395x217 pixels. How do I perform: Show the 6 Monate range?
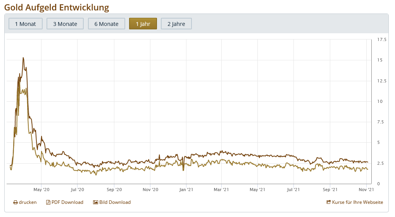point(106,24)
